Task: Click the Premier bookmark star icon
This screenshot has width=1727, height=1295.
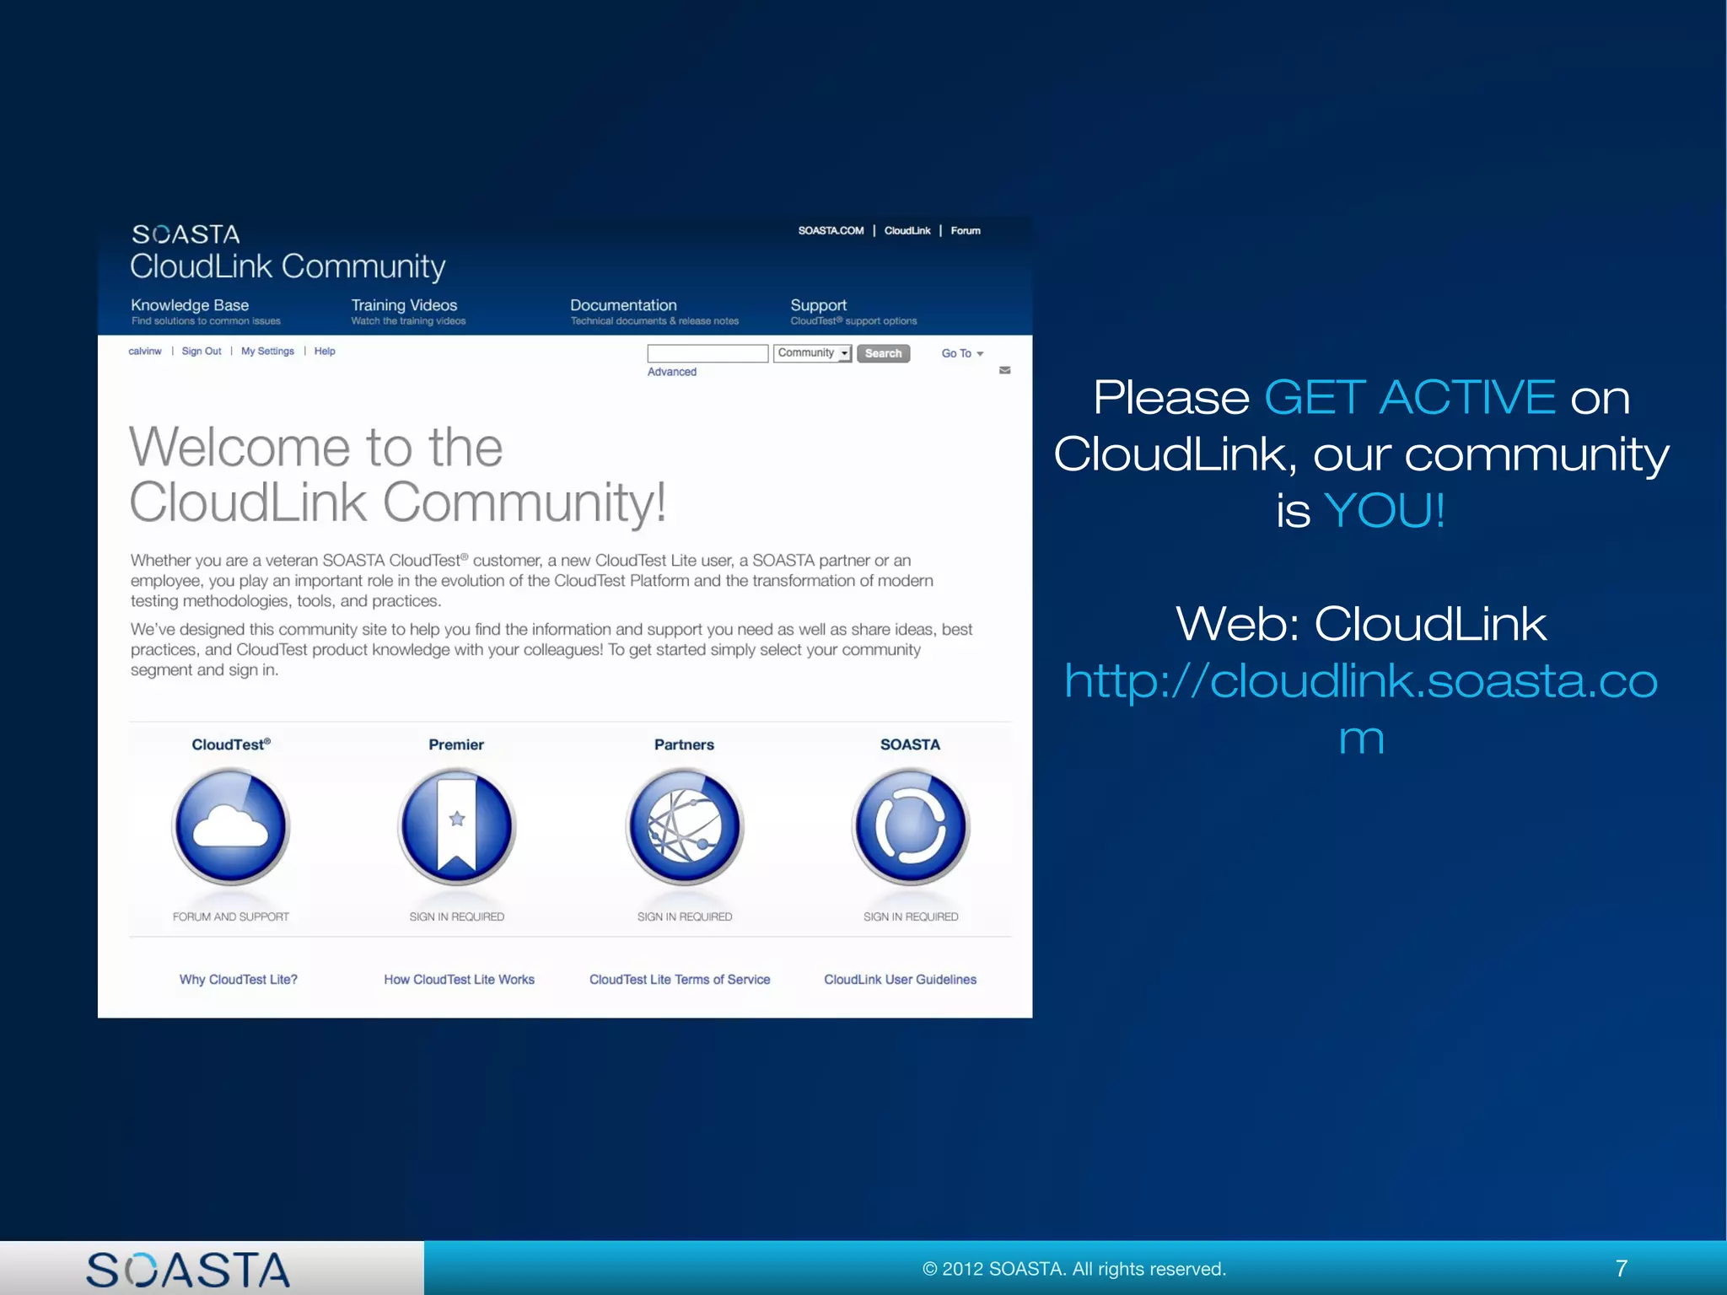Action: point(456,826)
